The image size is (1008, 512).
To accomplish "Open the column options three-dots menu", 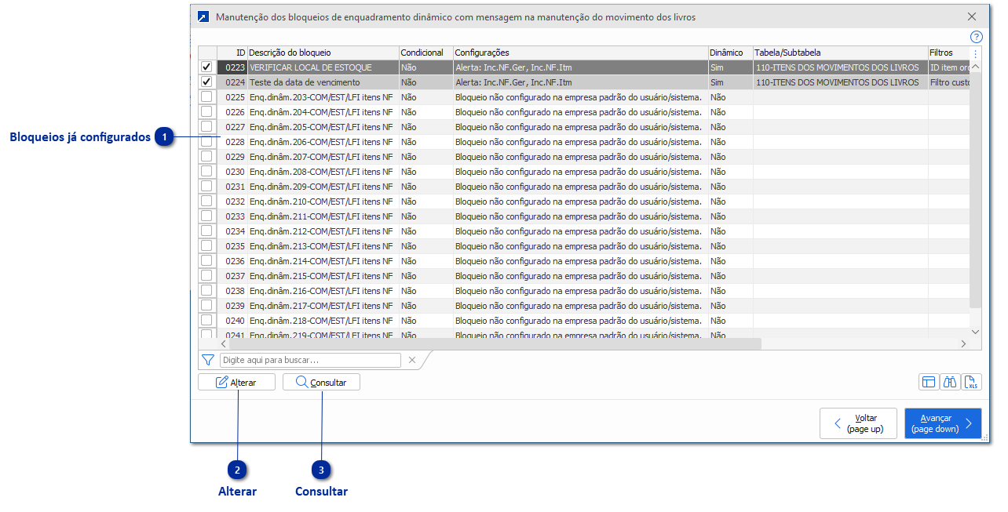I will (x=976, y=54).
